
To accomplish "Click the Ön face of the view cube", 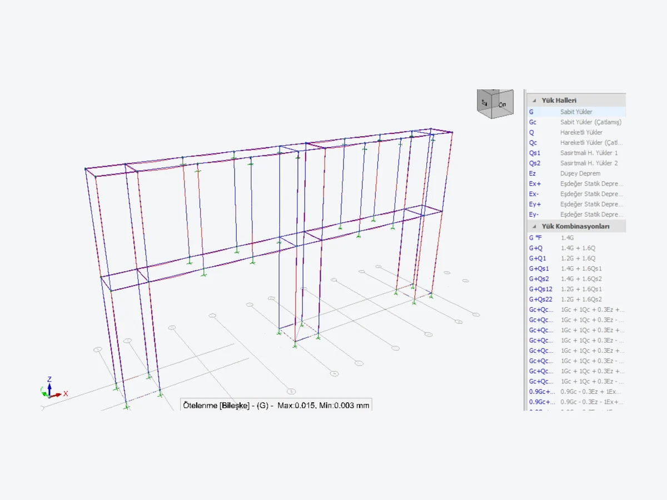I will click(502, 105).
